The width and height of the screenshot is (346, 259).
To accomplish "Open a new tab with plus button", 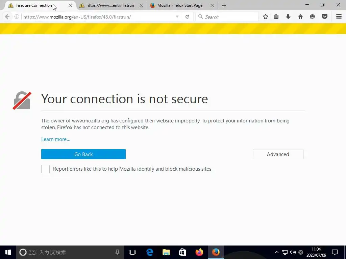I will tap(224, 5).
